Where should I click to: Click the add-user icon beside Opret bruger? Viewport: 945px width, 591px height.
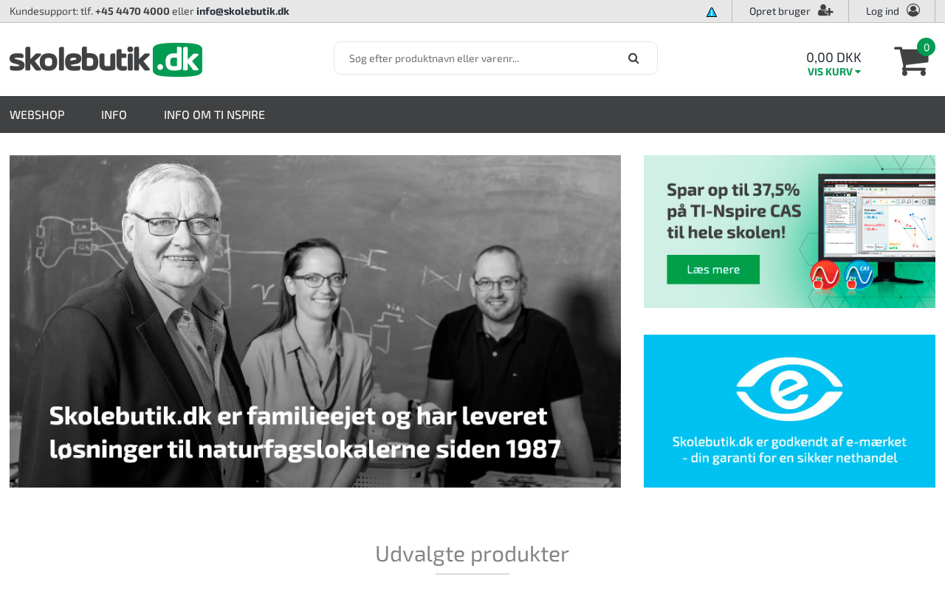(825, 10)
